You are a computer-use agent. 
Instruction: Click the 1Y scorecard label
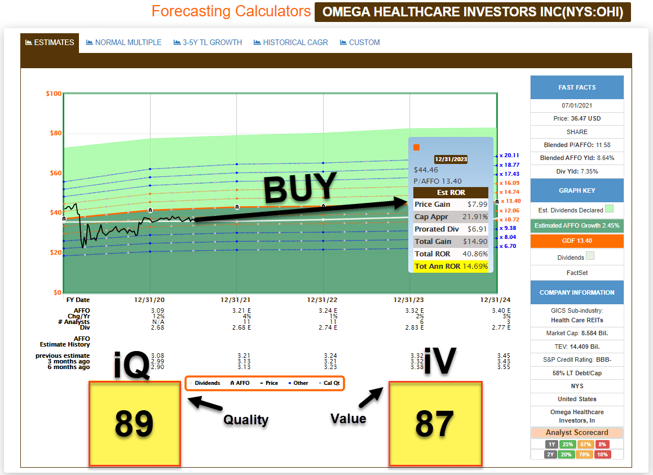551,444
